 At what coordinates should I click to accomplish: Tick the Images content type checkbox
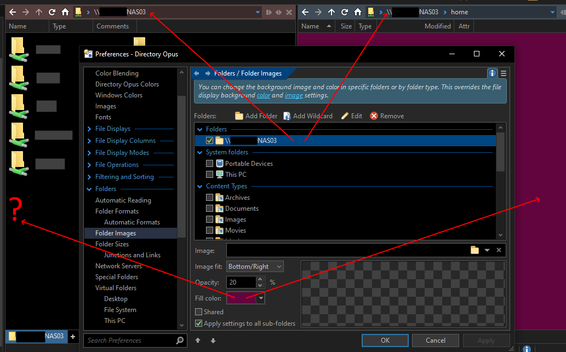pos(209,220)
